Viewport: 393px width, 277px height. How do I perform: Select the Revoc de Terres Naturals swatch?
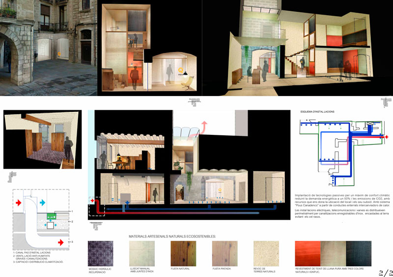tap(266, 253)
